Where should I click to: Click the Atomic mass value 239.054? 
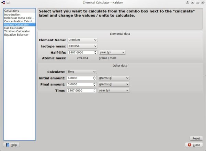tap(82, 58)
